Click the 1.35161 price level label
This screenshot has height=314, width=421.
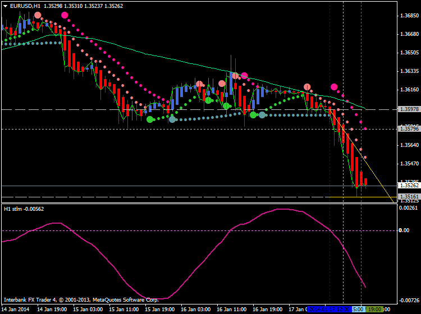(407, 196)
